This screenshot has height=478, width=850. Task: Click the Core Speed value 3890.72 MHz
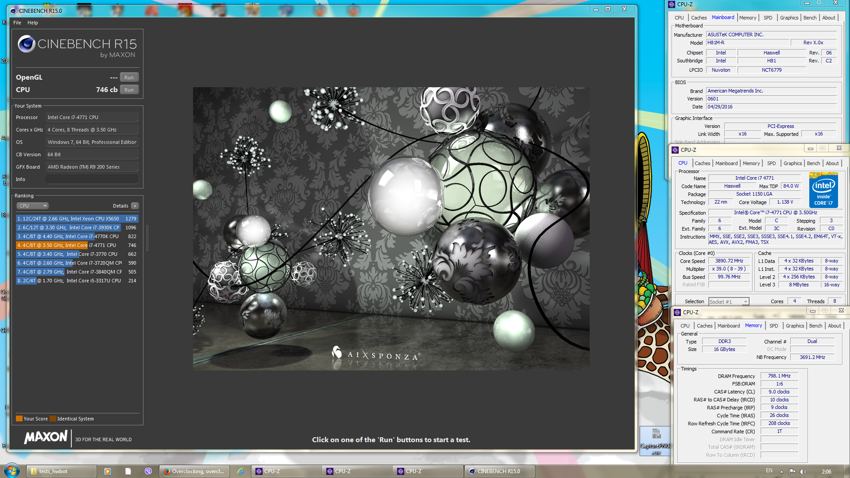[729, 261]
